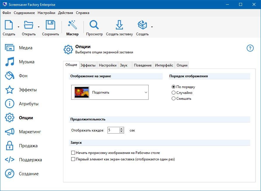The image size is (261, 191).
Task: Open the Эффекты star icon
Action: 9,90
